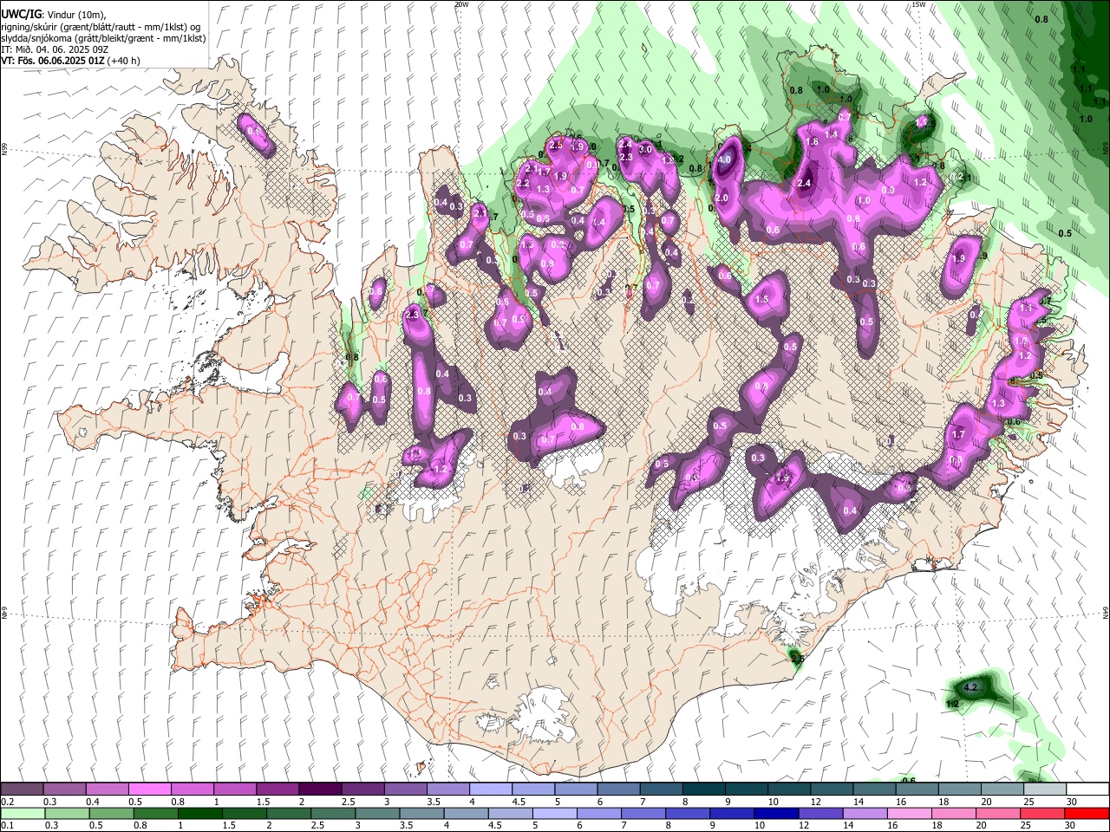Click the init time 'IT: Mið. 04. 06. 2025 09Z'
This screenshot has width=1110, height=832.
(54, 49)
